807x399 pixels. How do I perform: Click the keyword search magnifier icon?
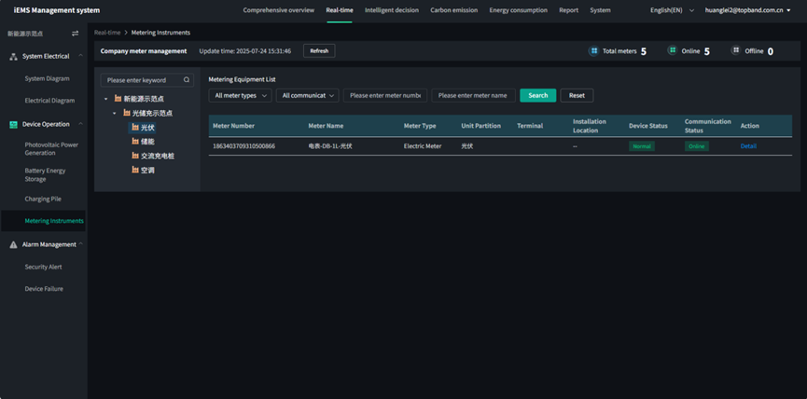pos(187,80)
